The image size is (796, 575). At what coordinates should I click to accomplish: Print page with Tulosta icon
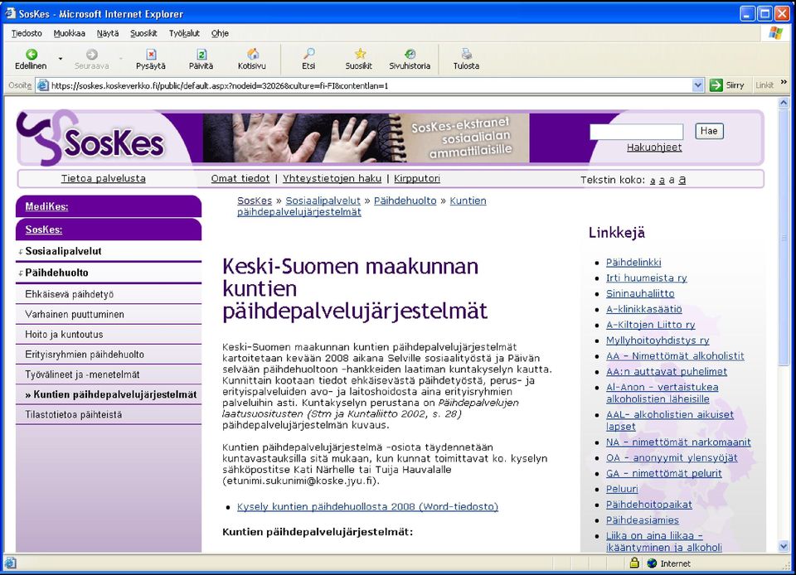pos(466,54)
